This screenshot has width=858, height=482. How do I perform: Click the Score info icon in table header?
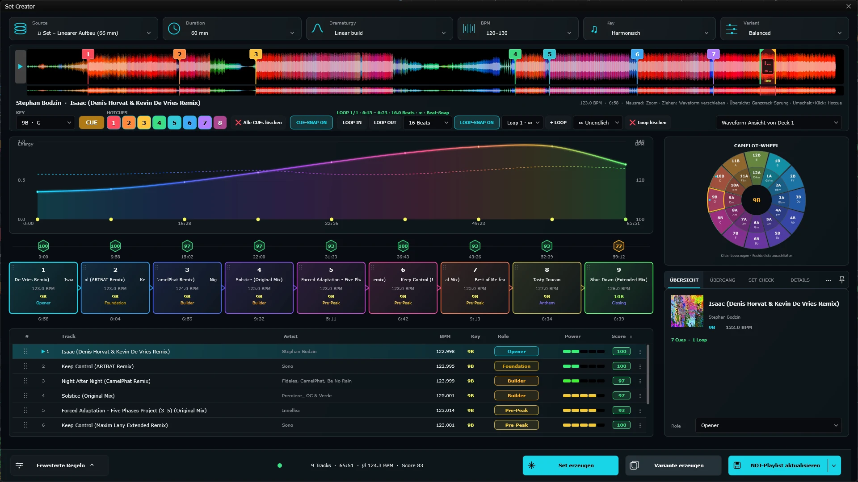click(x=631, y=337)
